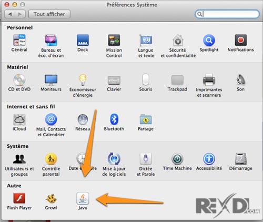Open the Java control panel icon
Screen dimensions: 263x222
pyautogui.click(x=83, y=198)
